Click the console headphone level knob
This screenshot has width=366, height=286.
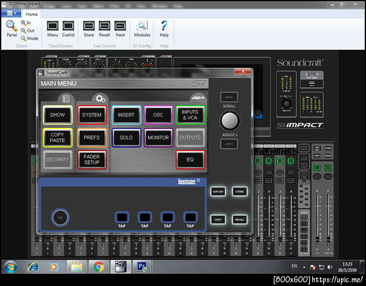tap(287, 103)
